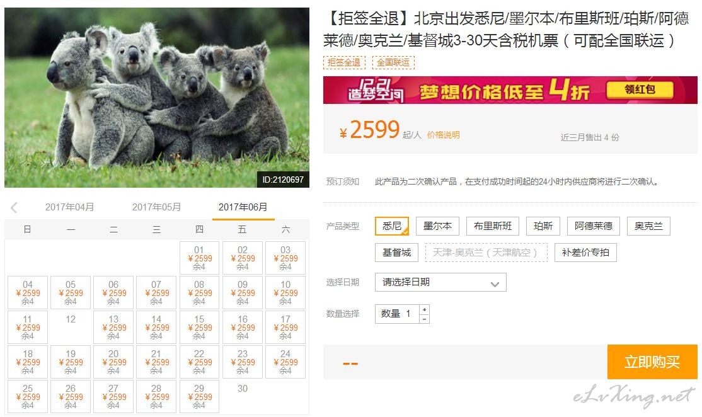Pick the 奥克兰 destination option

click(648, 226)
